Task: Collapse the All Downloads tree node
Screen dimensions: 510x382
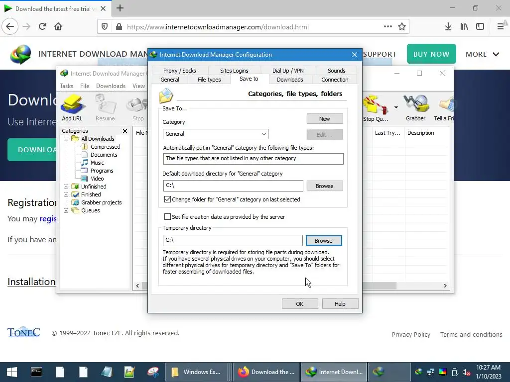Action: (66, 139)
